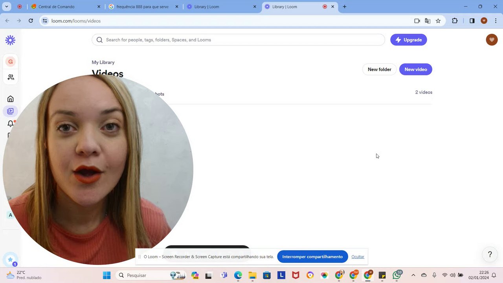The height and width of the screenshot is (283, 503).
Task: Open the Windows notification bell
Action: tap(494, 275)
